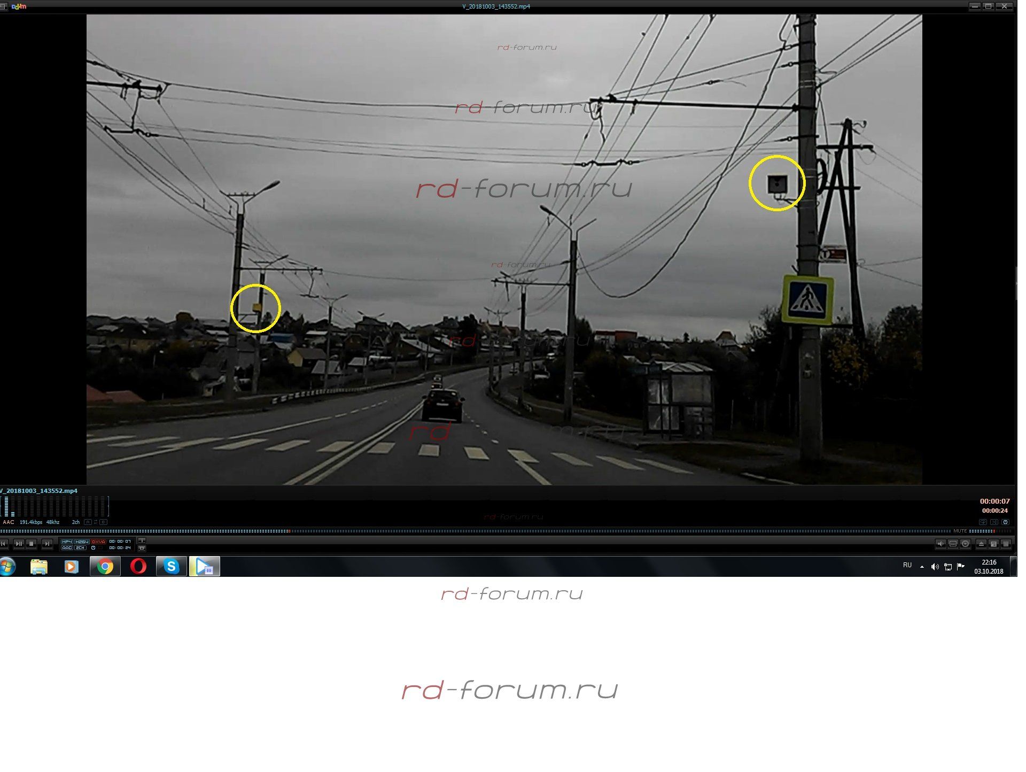Open the audio speaker settings icon

point(941,544)
